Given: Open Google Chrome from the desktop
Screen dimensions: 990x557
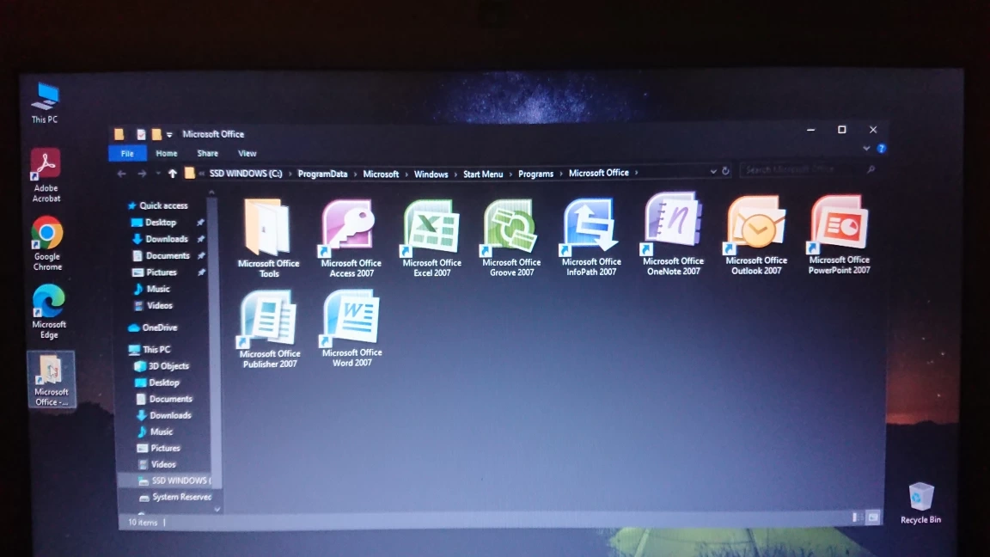Looking at the screenshot, I should click(47, 241).
